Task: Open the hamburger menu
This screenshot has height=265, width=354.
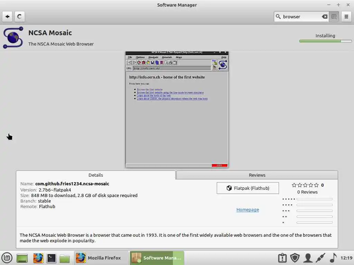Action: coord(346,17)
